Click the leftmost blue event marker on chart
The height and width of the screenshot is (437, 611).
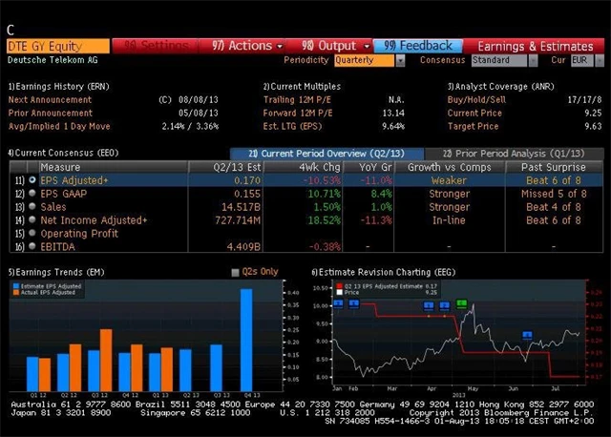[x=337, y=303]
